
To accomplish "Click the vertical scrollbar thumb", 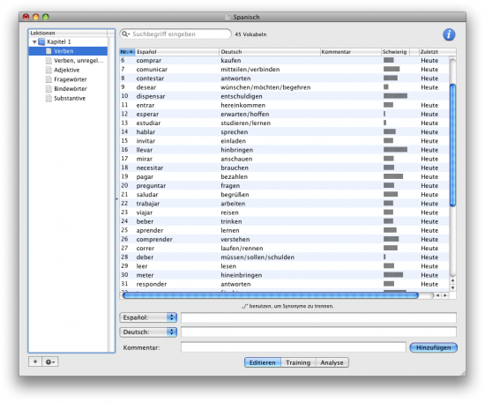I will click(x=452, y=145).
